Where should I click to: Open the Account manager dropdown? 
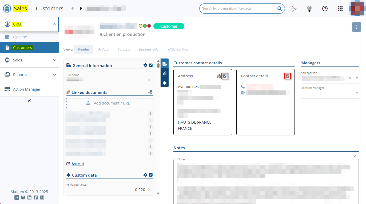(357, 93)
